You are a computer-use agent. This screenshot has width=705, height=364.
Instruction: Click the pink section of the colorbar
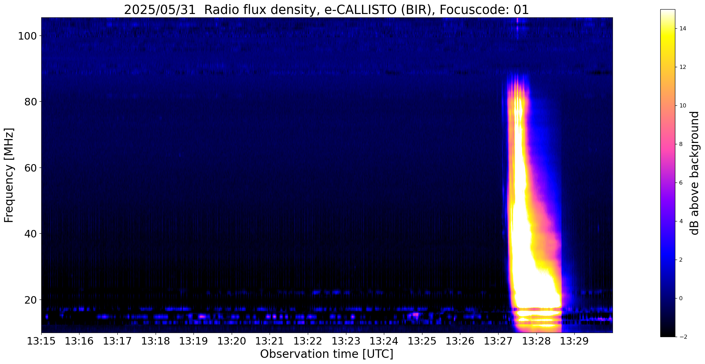click(668, 145)
